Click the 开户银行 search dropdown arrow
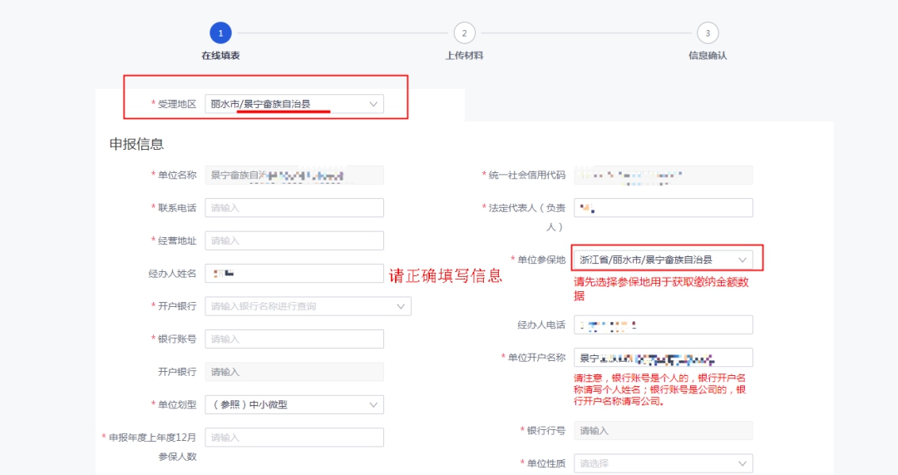Image resolution: width=898 pixels, height=475 pixels. [401, 306]
